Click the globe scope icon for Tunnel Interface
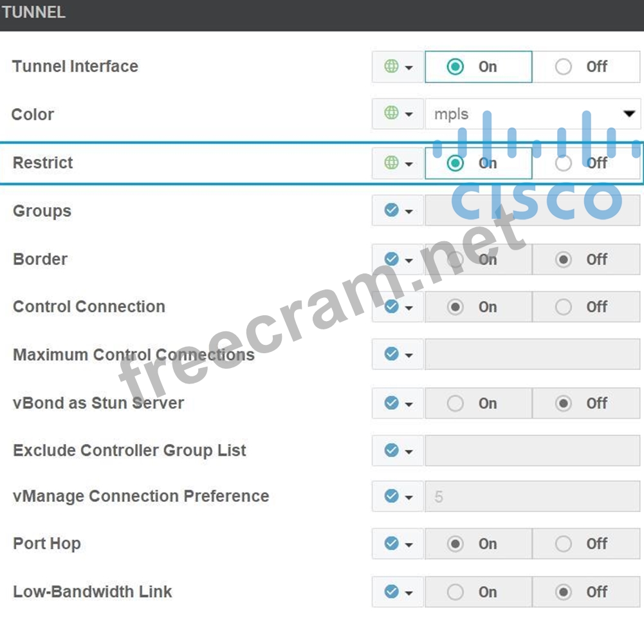Viewport: 644px width, 617px height. 391,66
